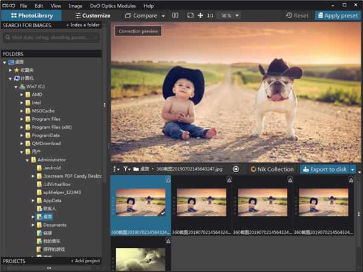Expand the MSOCache folder
Viewport: 363px width, 272px height.
coord(22,111)
